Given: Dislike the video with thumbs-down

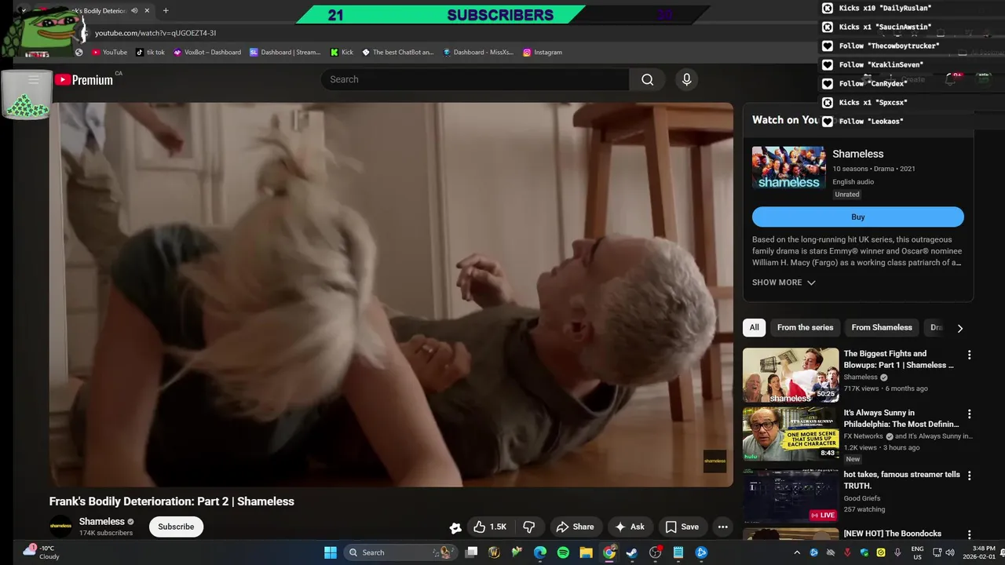Looking at the screenshot, I should (x=529, y=527).
